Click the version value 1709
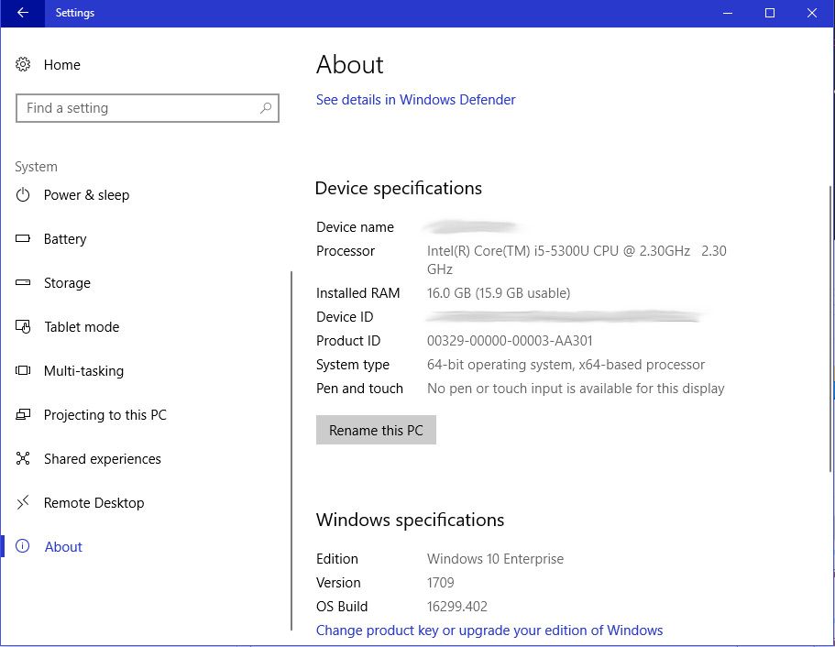Viewport: 835px width, 647px height. pos(440,583)
